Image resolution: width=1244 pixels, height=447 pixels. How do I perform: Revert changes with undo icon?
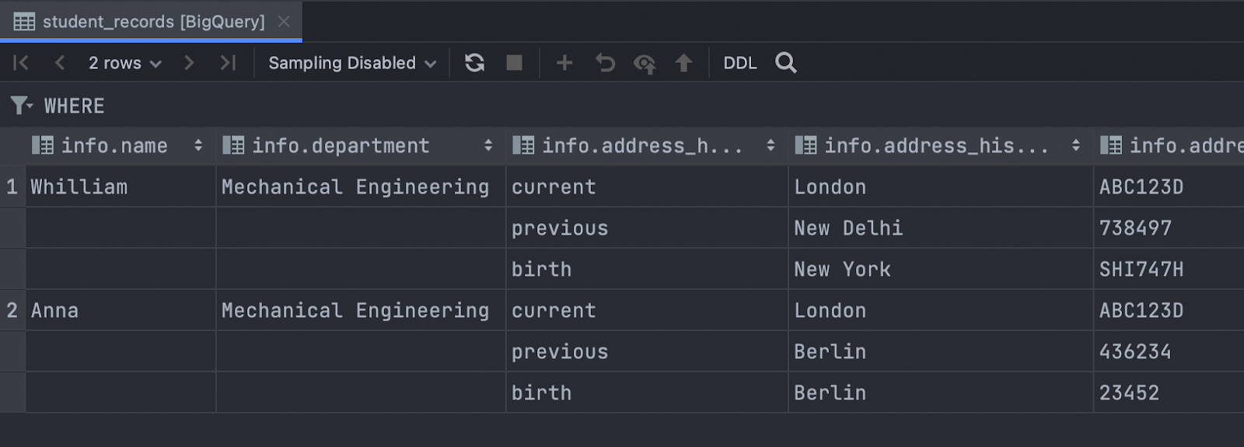pos(605,63)
